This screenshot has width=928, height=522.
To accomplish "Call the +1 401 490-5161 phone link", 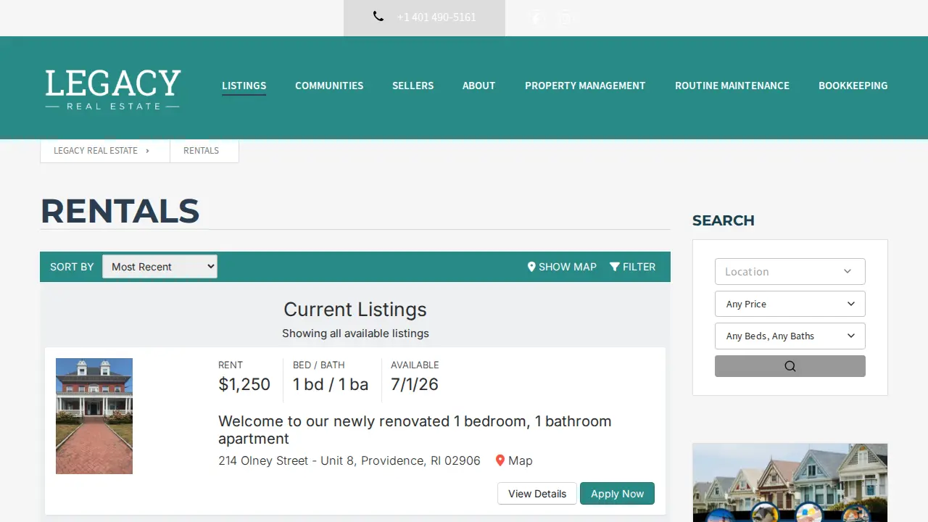I will pyautogui.click(x=436, y=17).
